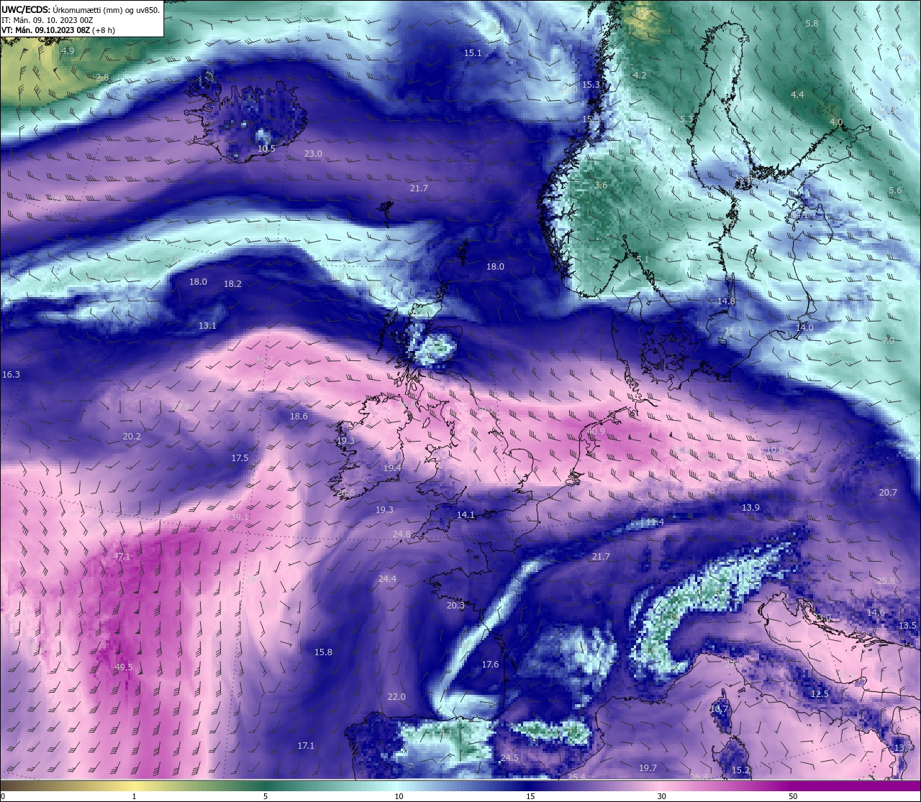Click the IT initial time line 00Z

pyautogui.click(x=47, y=20)
